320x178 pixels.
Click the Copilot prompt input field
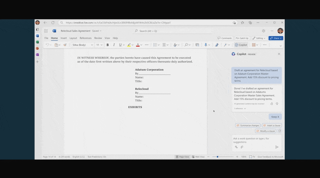tap(257, 140)
